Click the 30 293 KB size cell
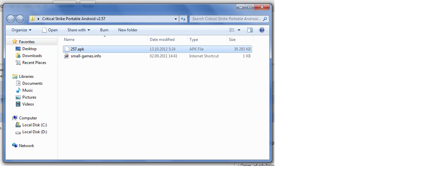This screenshot has height=186, width=446. coord(242,49)
